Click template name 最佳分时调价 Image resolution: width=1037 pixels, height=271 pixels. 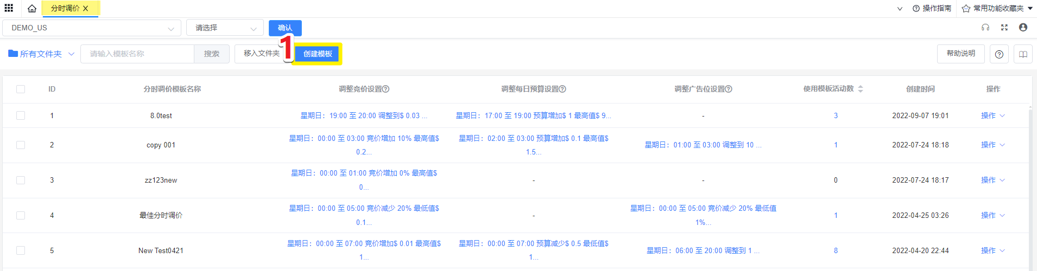coord(161,215)
